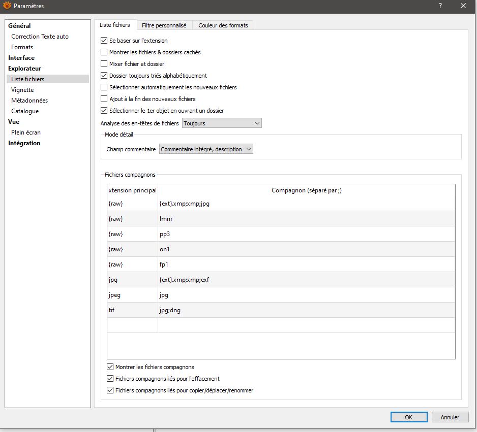This screenshot has width=477, height=432.
Task: Click the empty extension cell below 'tif'
Action: (132, 325)
